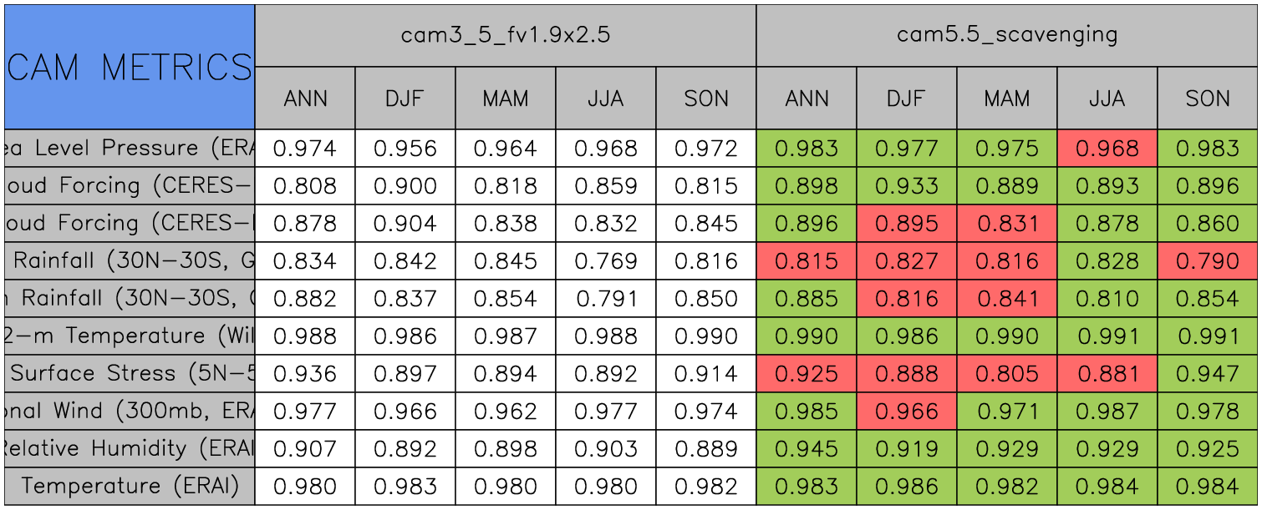Select the white cell with value 0.769

(606, 261)
